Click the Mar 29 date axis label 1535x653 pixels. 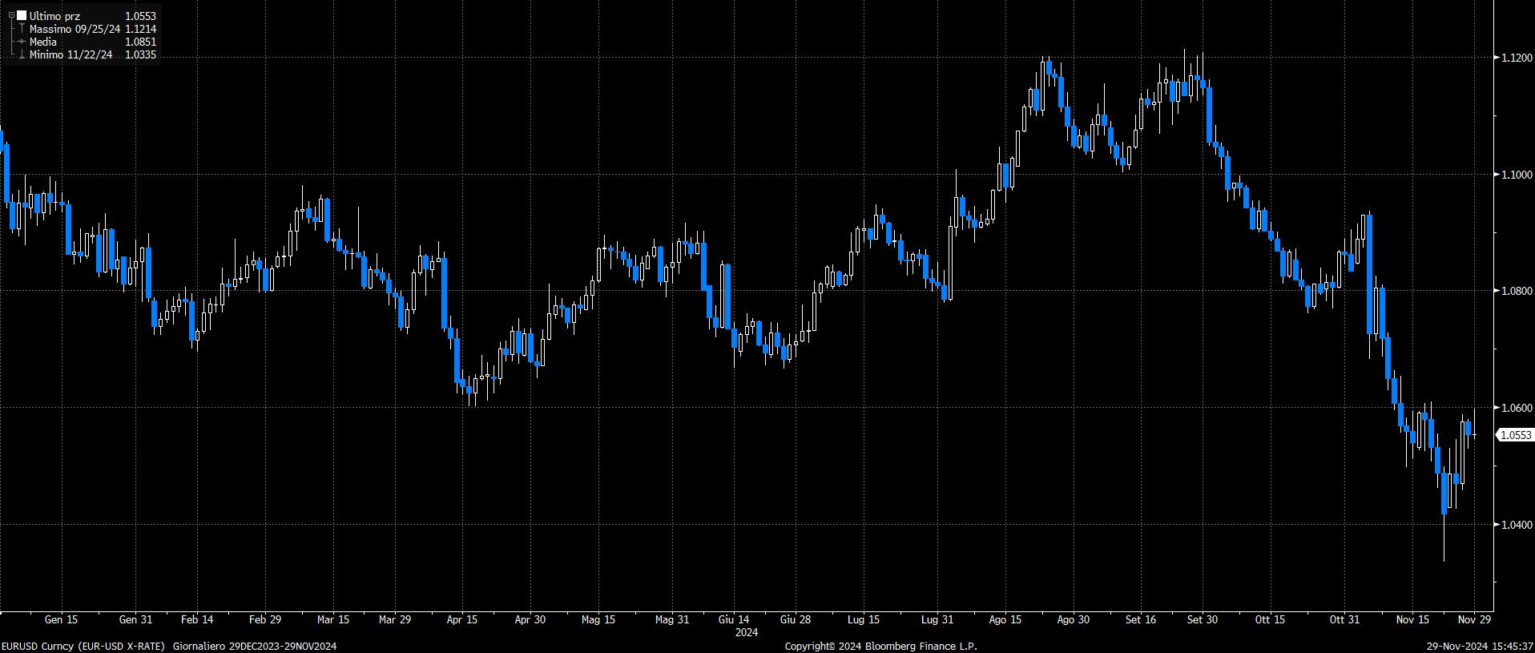click(395, 619)
